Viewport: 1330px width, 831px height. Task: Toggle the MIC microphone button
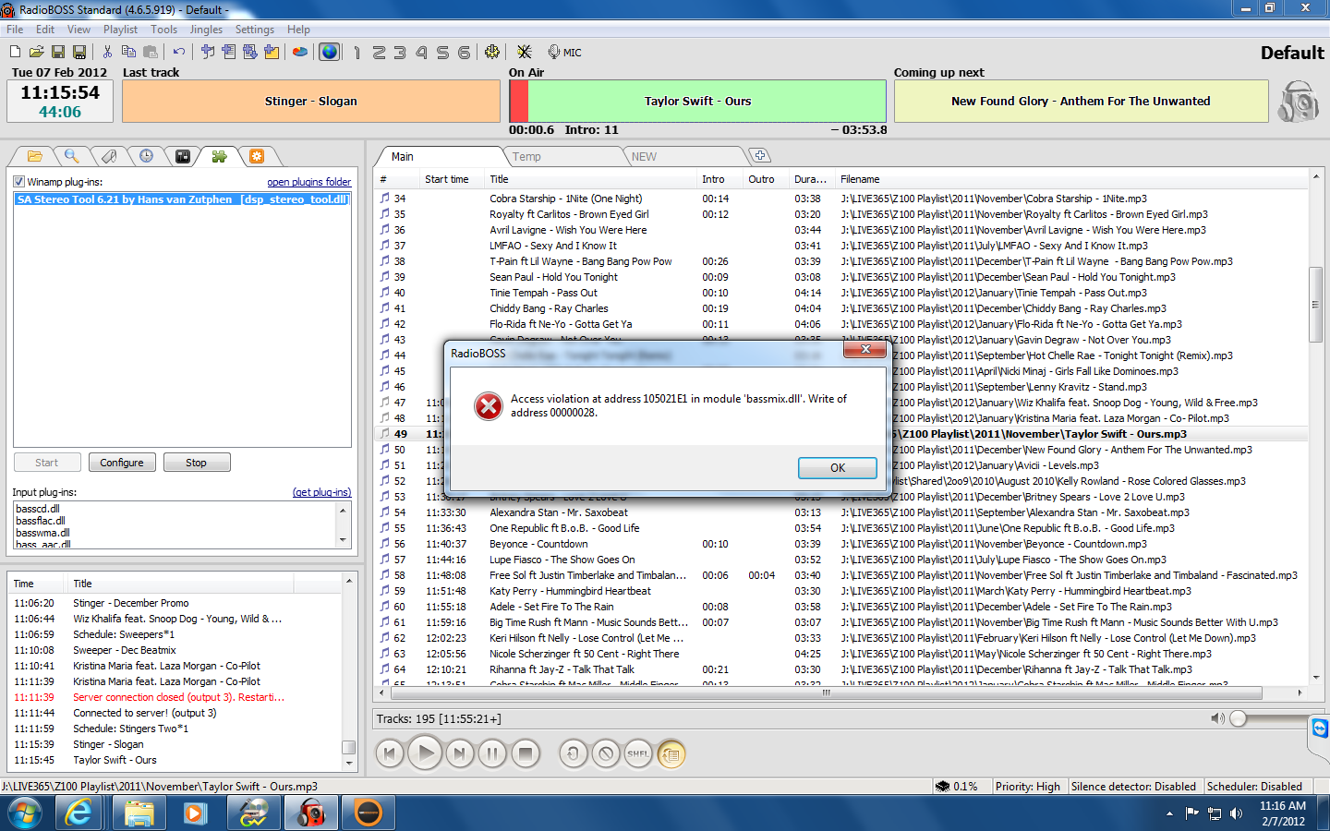[x=564, y=53]
